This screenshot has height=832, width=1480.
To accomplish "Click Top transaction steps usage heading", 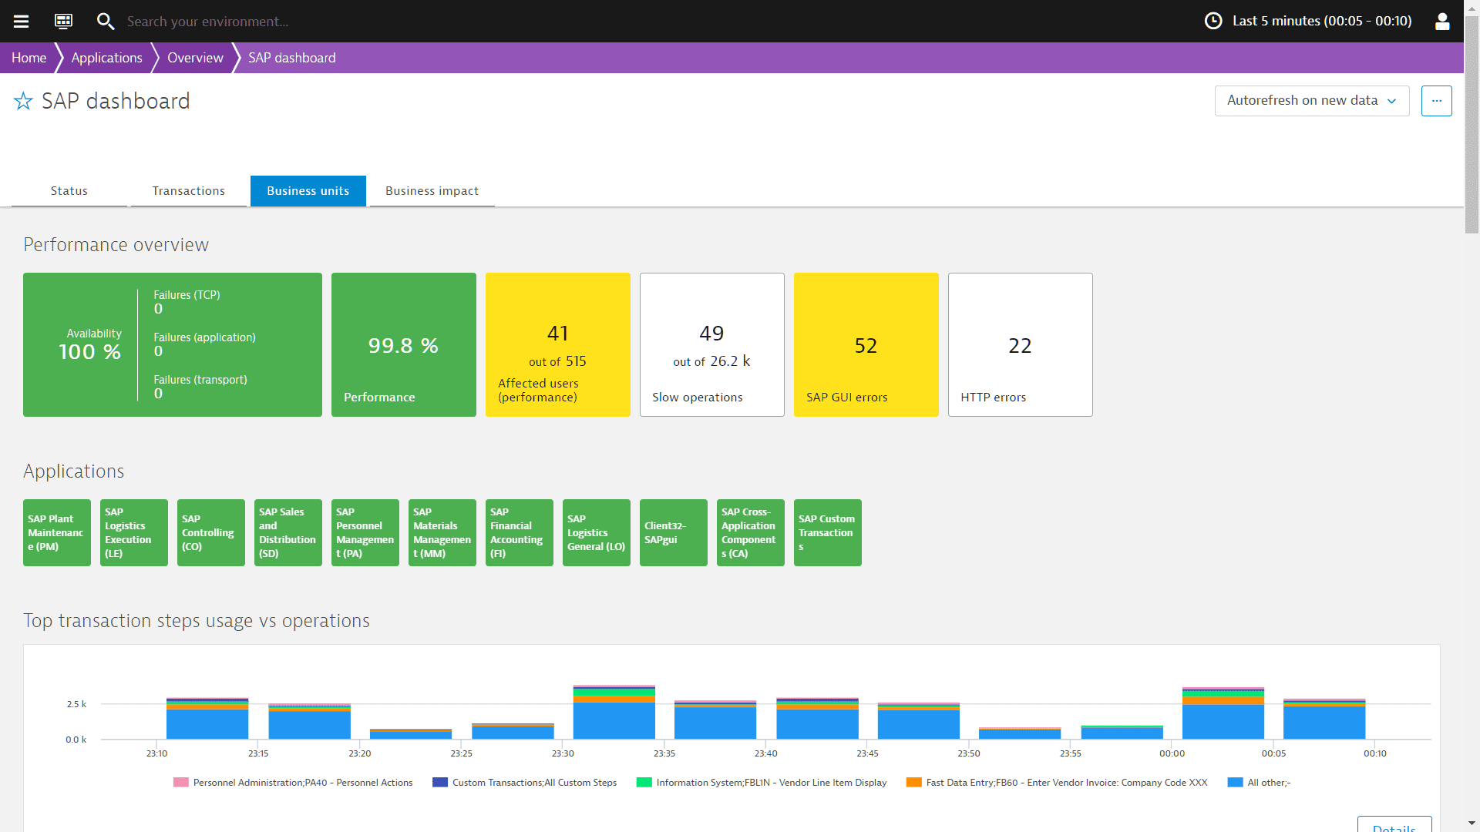I will click(197, 621).
